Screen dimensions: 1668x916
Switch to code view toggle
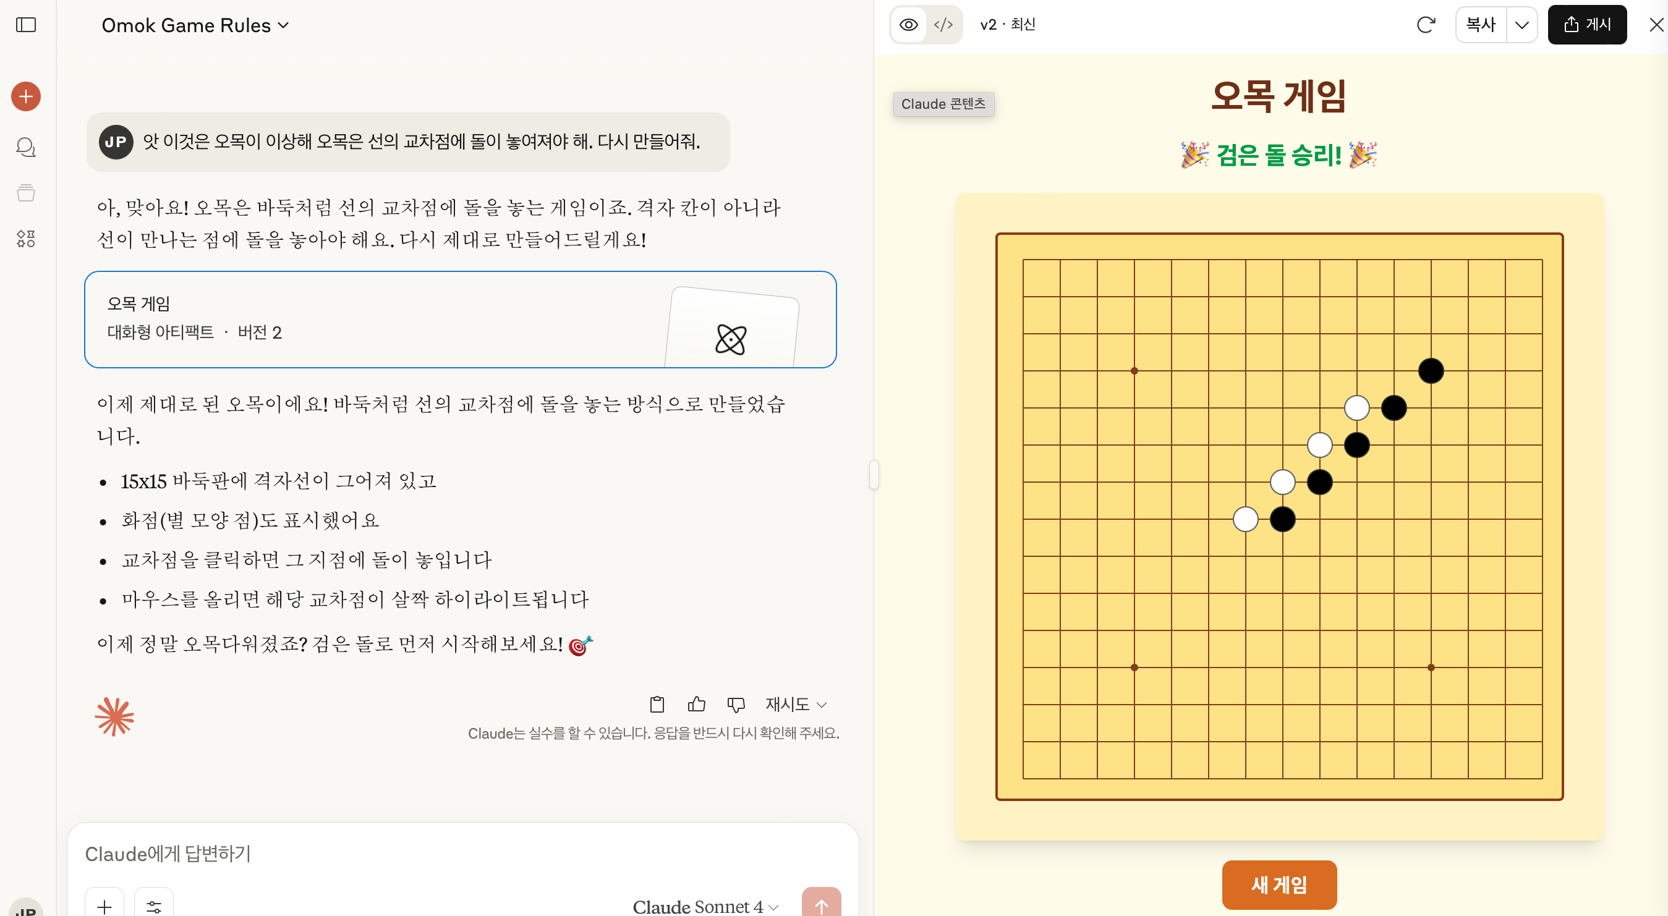click(x=943, y=25)
